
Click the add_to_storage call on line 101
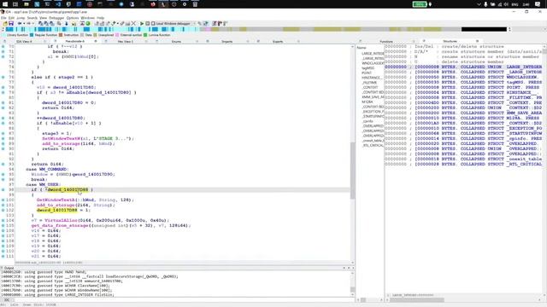[55, 205]
